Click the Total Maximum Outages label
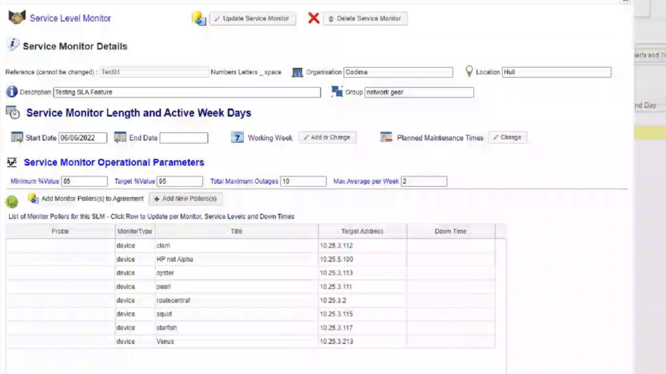 pos(245,181)
